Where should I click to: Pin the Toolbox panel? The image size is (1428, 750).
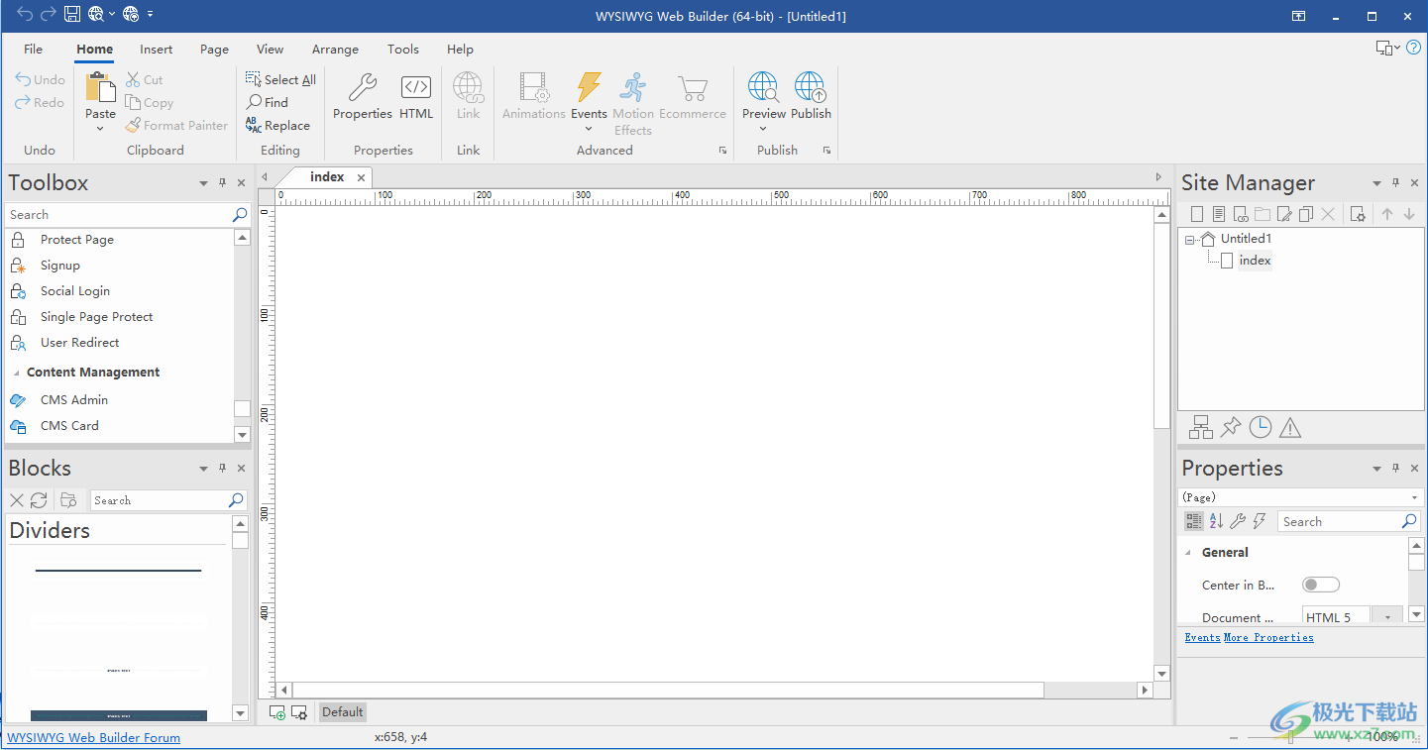tap(222, 182)
